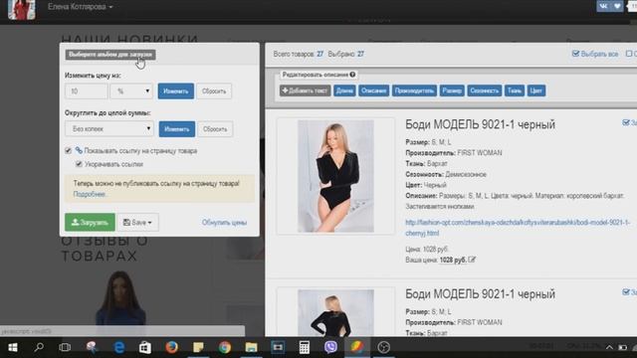Click Сезонность: Демисезонное text
This screenshot has height=358, width=637.
(x=446, y=175)
